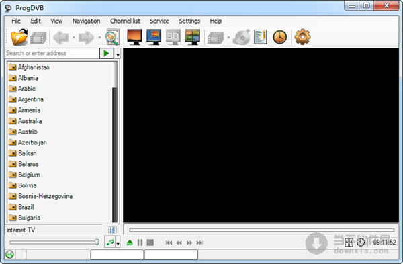Click the film strip icon beside Open
This screenshot has height=264, width=403.
click(x=38, y=38)
